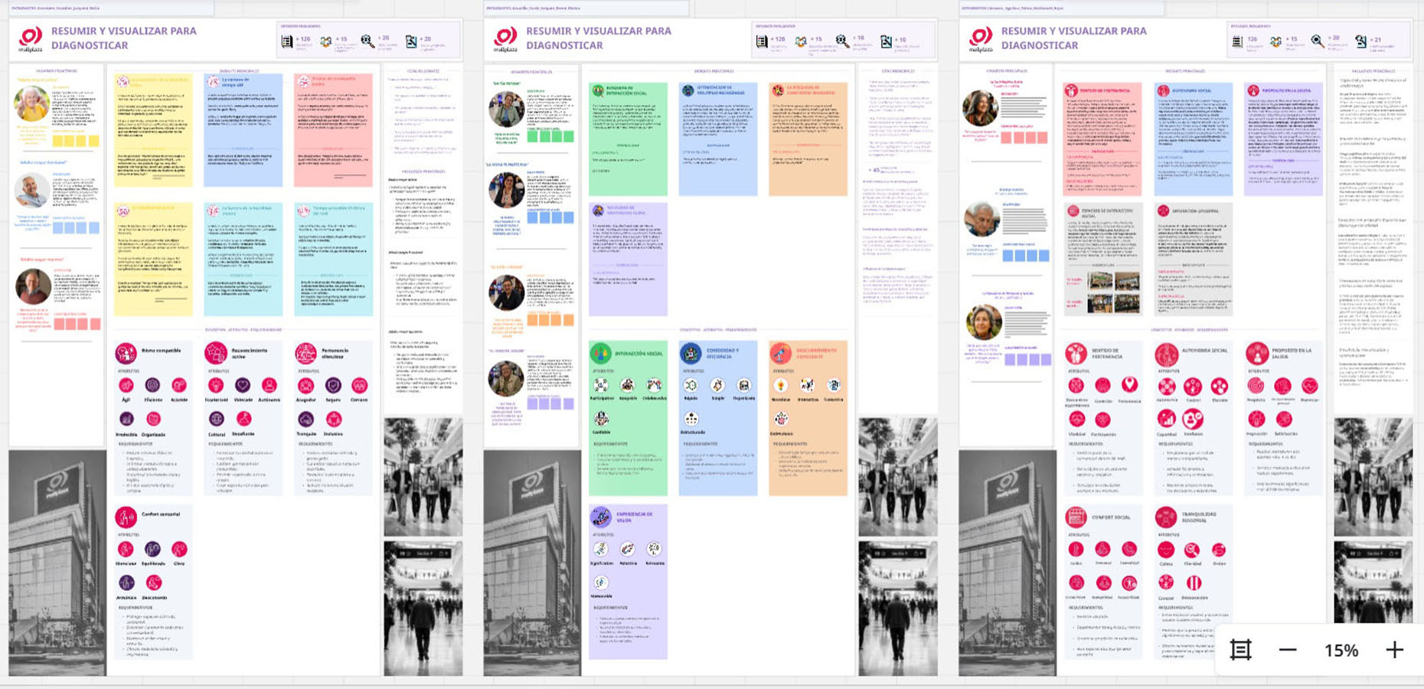Click the Cultural attribute icon
Screen dimensions: 1424x689
pos(217,419)
